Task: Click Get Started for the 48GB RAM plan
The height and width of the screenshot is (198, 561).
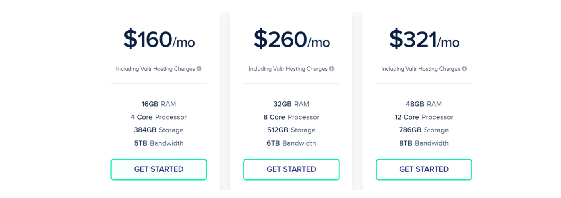Action: [424, 169]
